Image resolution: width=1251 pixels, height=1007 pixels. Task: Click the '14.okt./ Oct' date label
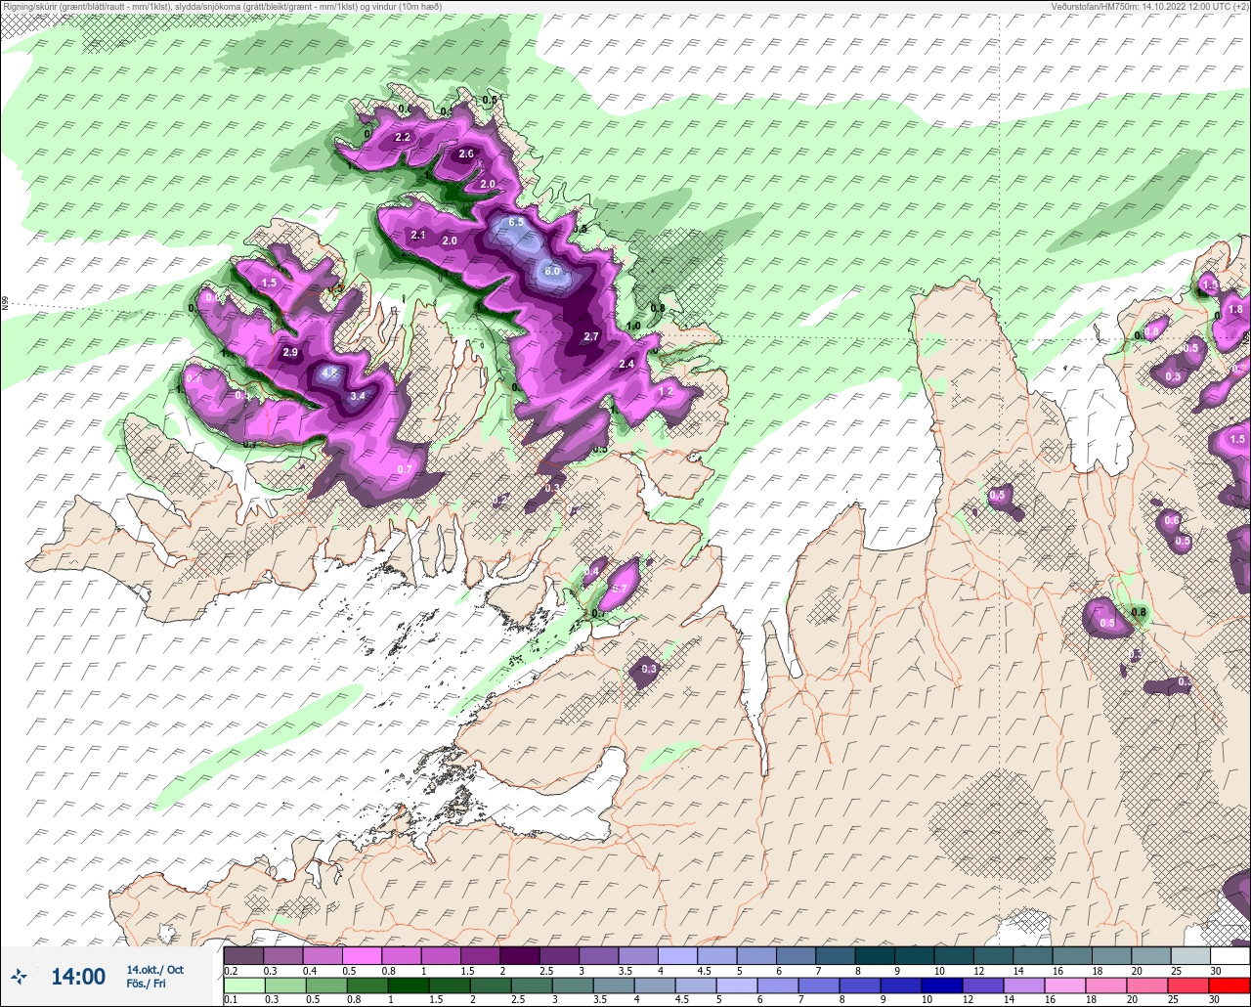pos(154,969)
